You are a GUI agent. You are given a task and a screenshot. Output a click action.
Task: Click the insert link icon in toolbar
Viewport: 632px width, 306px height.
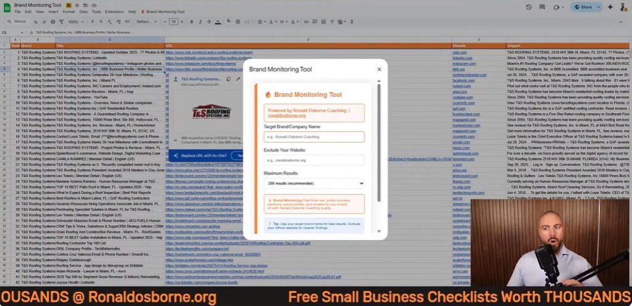[306, 22]
